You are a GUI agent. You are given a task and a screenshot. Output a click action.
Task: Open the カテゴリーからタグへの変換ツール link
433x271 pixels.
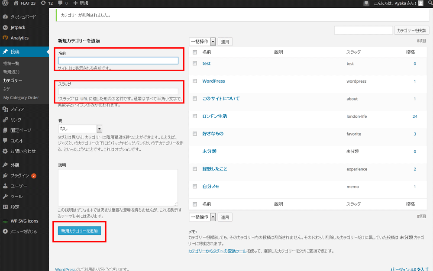click(217, 251)
